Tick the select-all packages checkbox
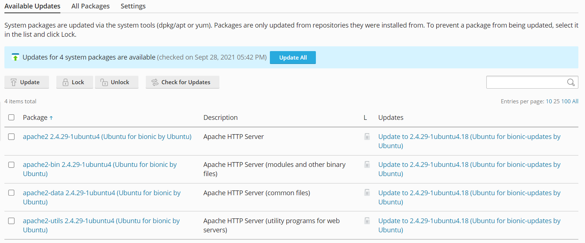This screenshot has width=585, height=243. pyautogui.click(x=11, y=117)
